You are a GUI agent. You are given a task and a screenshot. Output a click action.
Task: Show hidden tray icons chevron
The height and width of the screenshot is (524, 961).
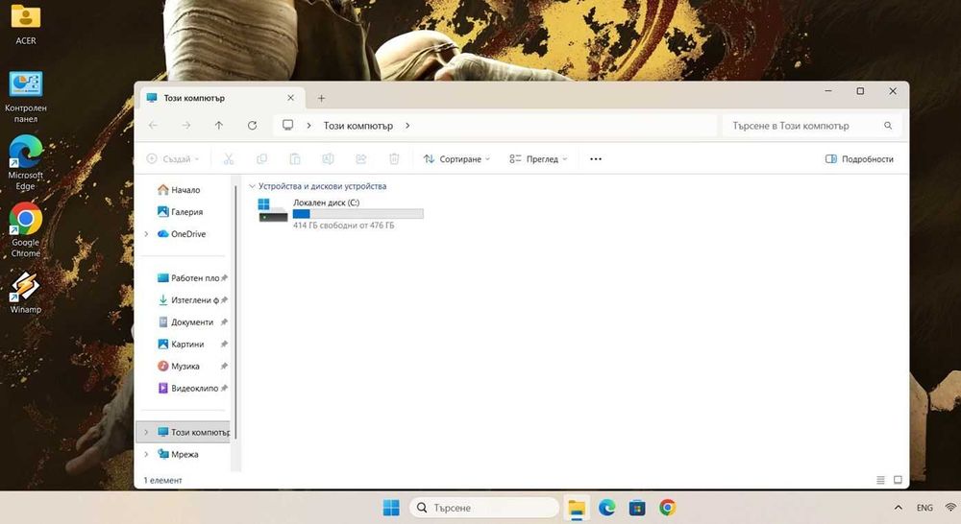pyautogui.click(x=898, y=508)
